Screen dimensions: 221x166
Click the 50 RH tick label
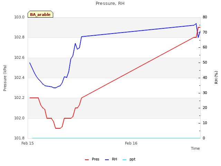click(205, 62)
